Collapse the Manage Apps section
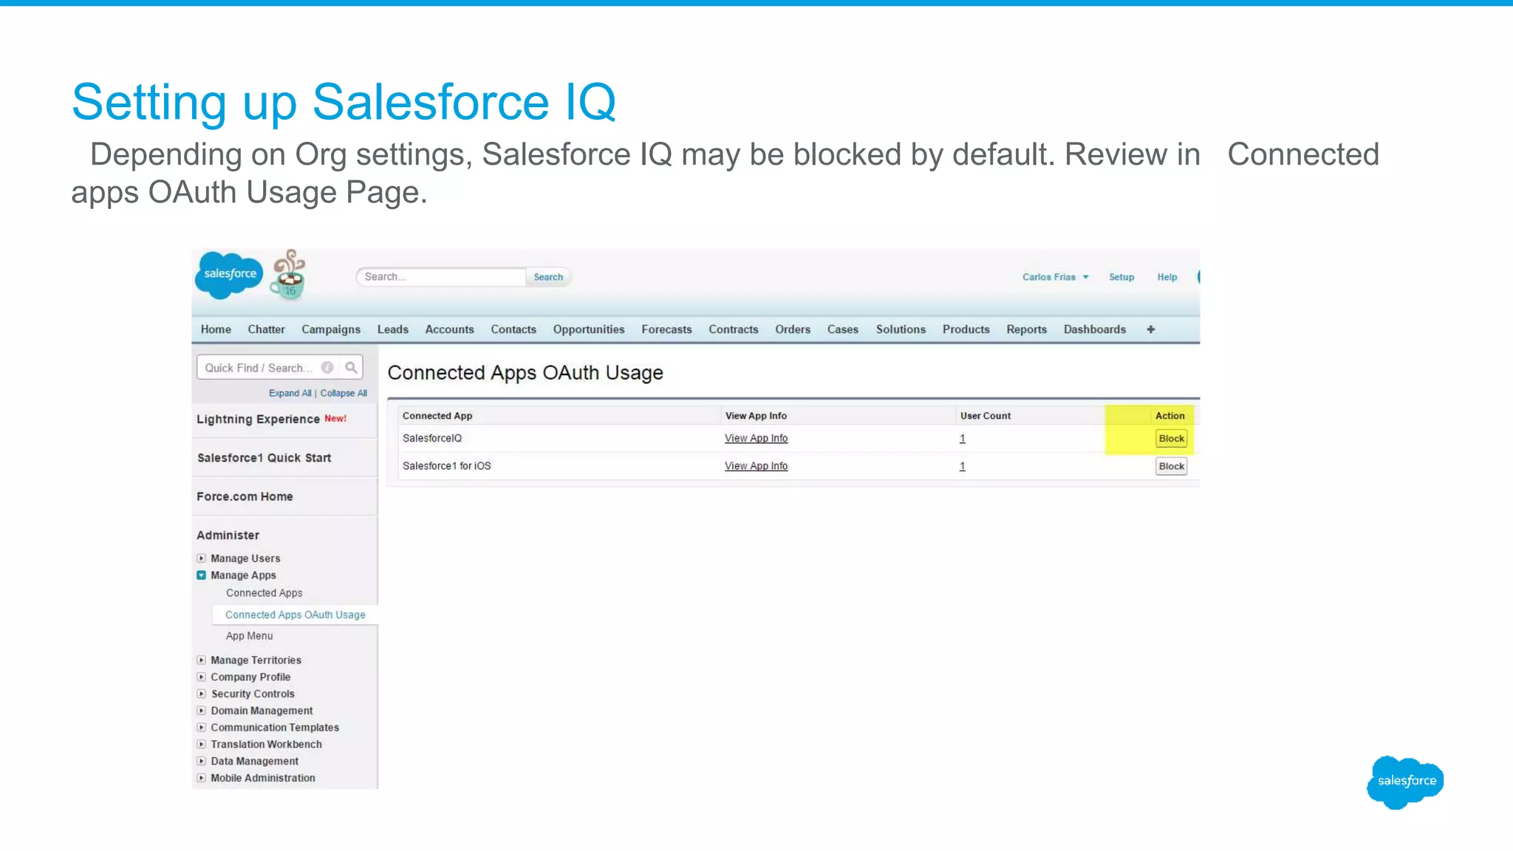Image resolution: width=1513 pixels, height=851 pixels. point(201,575)
